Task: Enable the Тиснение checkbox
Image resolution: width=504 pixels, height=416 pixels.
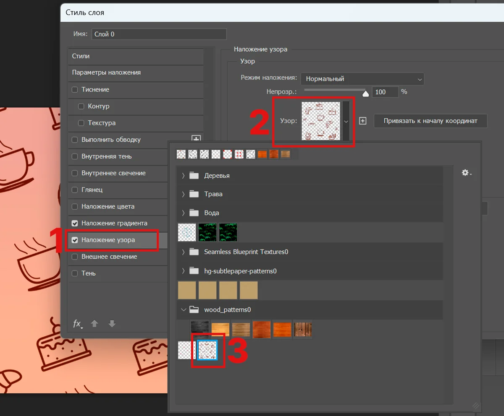Action: point(75,89)
